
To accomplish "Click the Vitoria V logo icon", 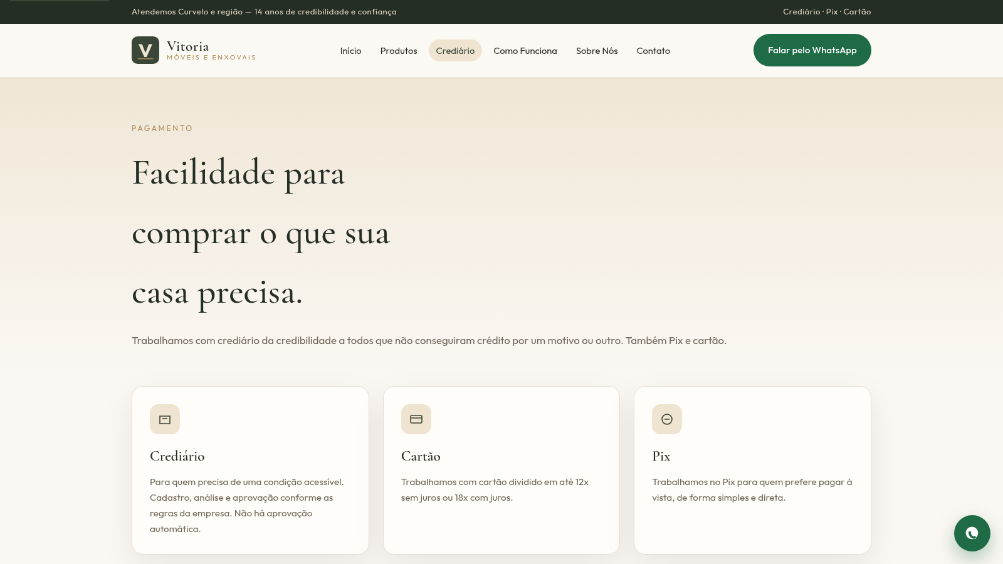I will coord(145,50).
